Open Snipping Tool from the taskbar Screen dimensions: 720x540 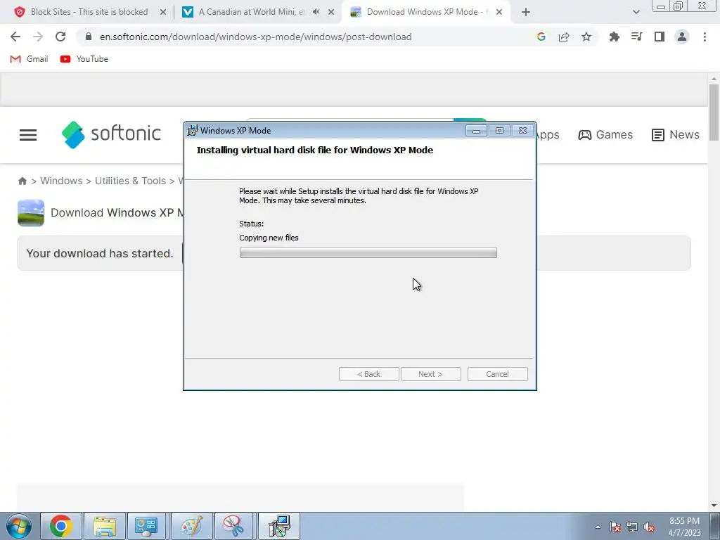(x=233, y=526)
